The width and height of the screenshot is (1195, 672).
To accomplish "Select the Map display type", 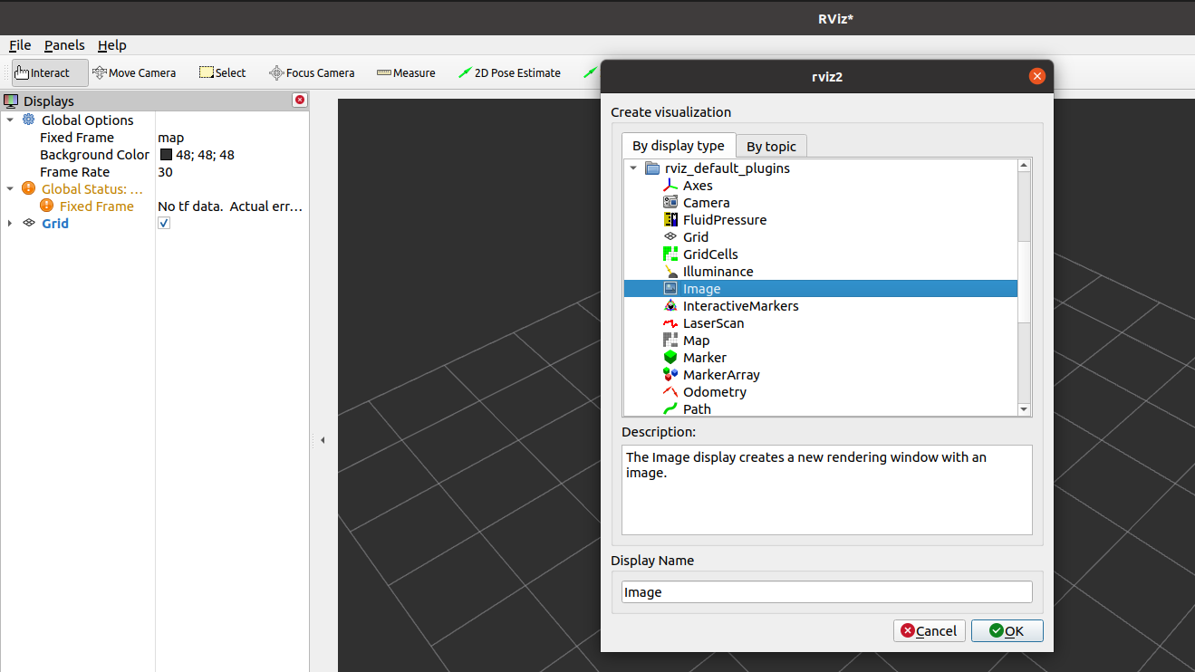I will point(695,340).
